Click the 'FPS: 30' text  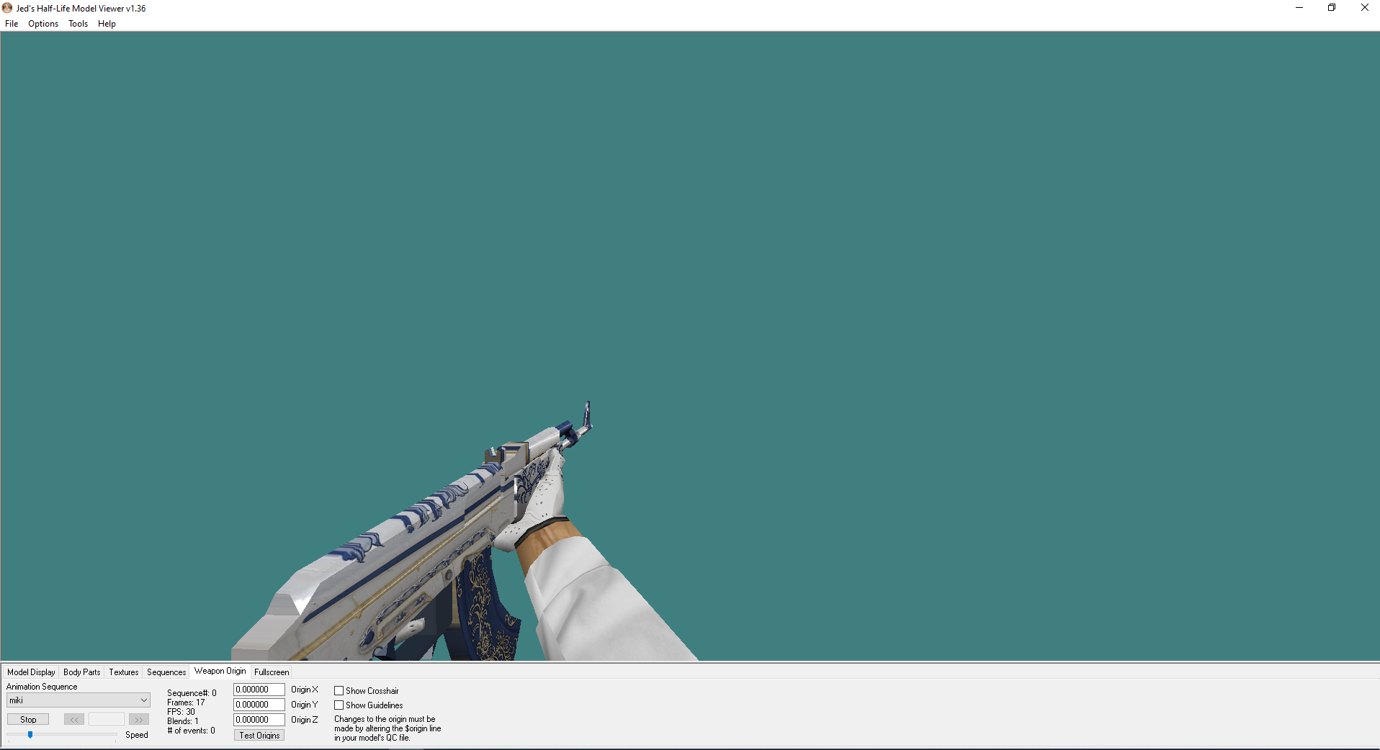181,712
